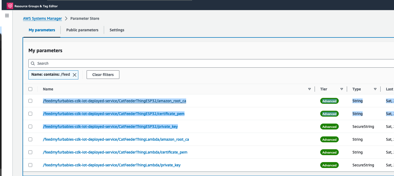Image resolution: width=394 pixels, height=176 pixels.
Task: Sort by Name column arrow
Action: coord(310,89)
